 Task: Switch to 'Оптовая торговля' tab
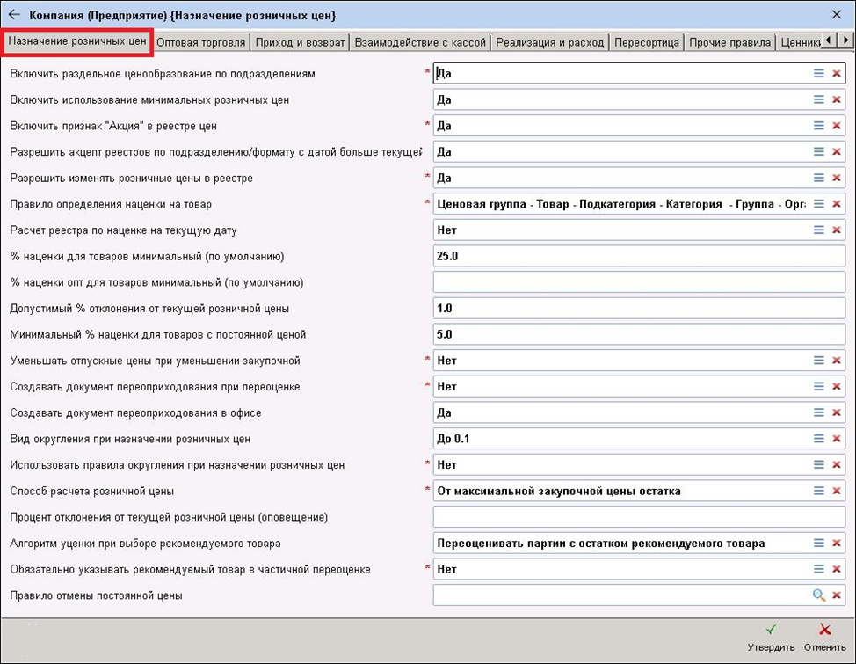[x=201, y=42]
